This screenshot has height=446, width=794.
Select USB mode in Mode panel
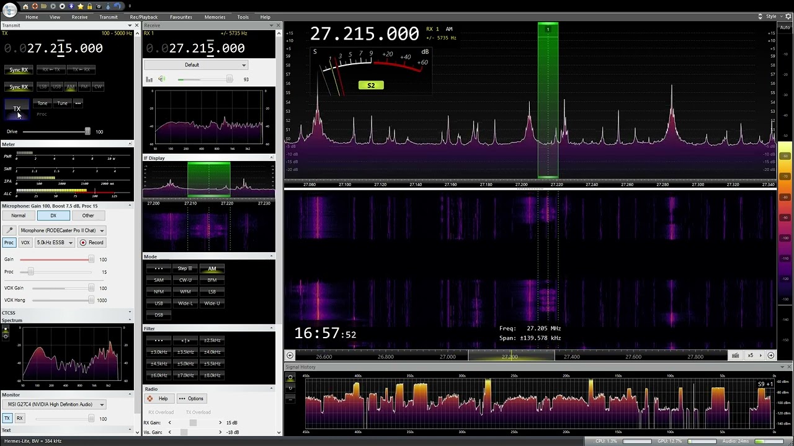[x=159, y=304]
